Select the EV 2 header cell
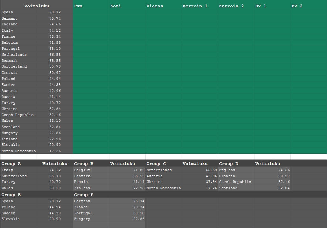Screen dimensions: 327x228 coord(308,6)
